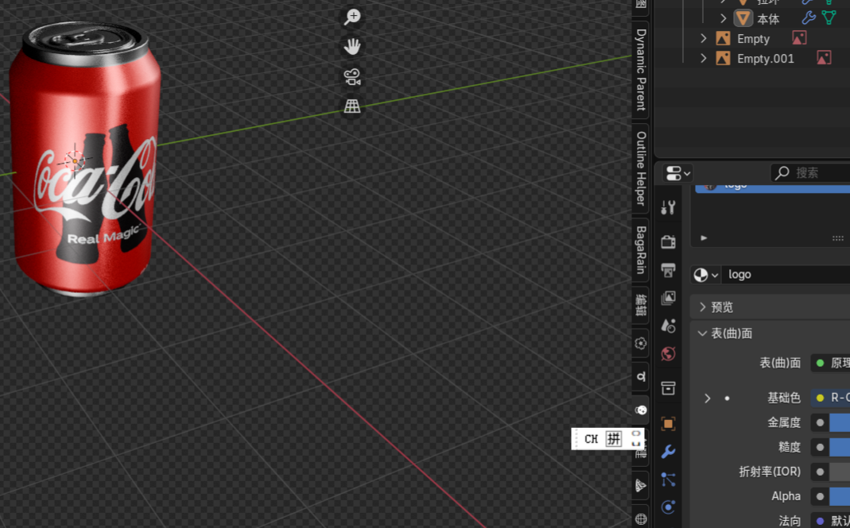
Task: Click the flower gear sidebar tab icon
Action: click(641, 343)
